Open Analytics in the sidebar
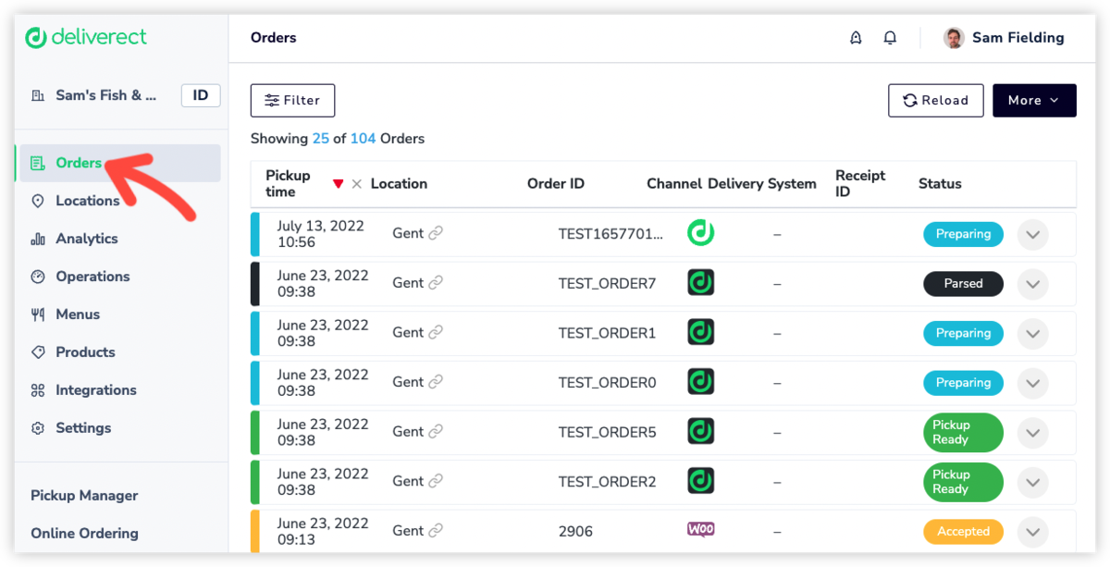Screen dimensions: 1110x567 (x=86, y=239)
